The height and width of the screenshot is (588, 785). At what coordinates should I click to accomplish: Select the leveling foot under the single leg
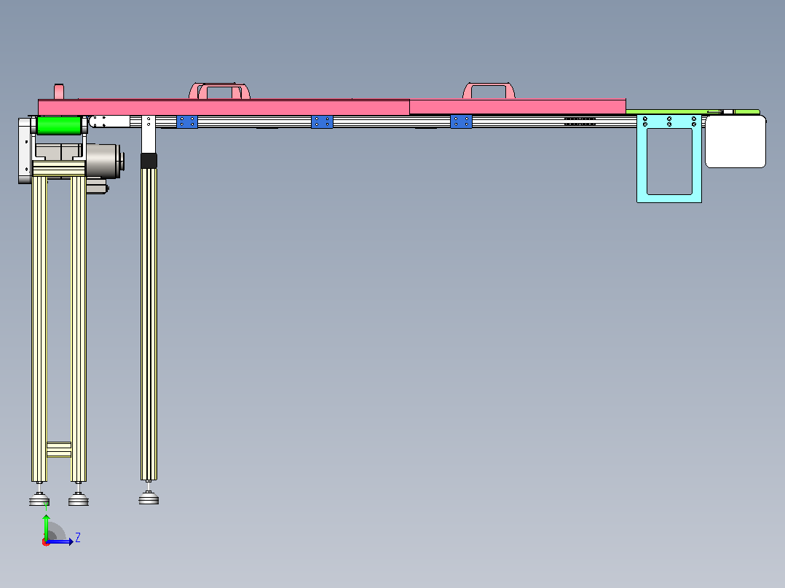point(149,498)
